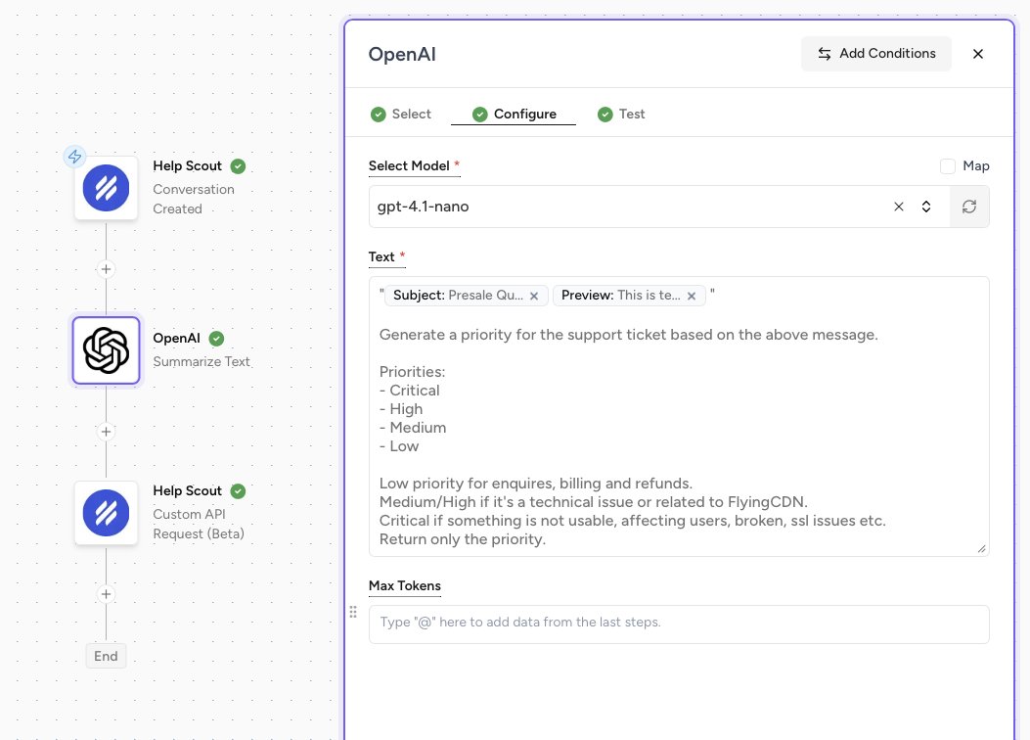Click the green check beside Conversation Created Help Scout
1030x740 pixels.
238,166
